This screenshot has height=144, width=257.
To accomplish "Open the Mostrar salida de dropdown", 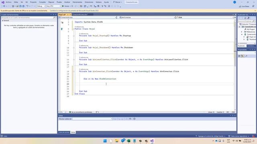I will 92,119.
